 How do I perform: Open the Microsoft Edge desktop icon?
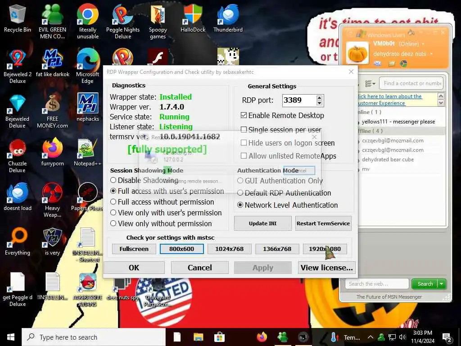click(88, 66)
